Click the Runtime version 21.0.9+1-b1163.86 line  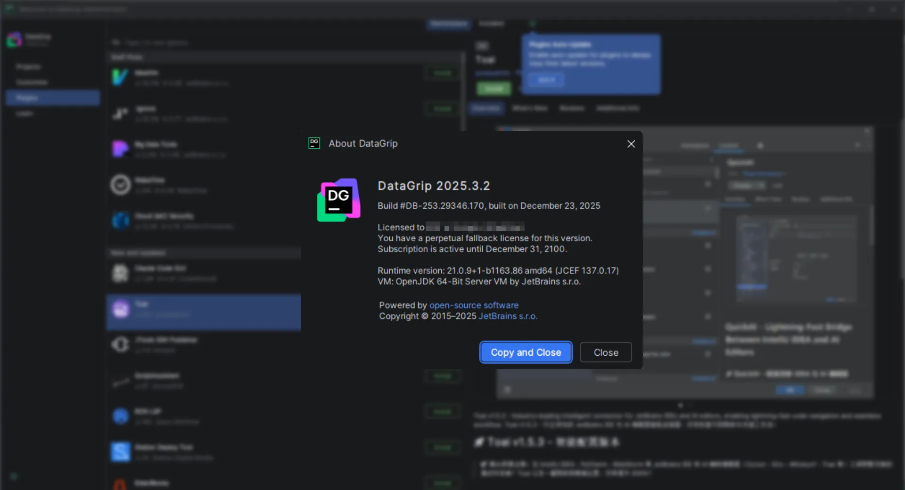pyautogui.click(x=498, y=271)
